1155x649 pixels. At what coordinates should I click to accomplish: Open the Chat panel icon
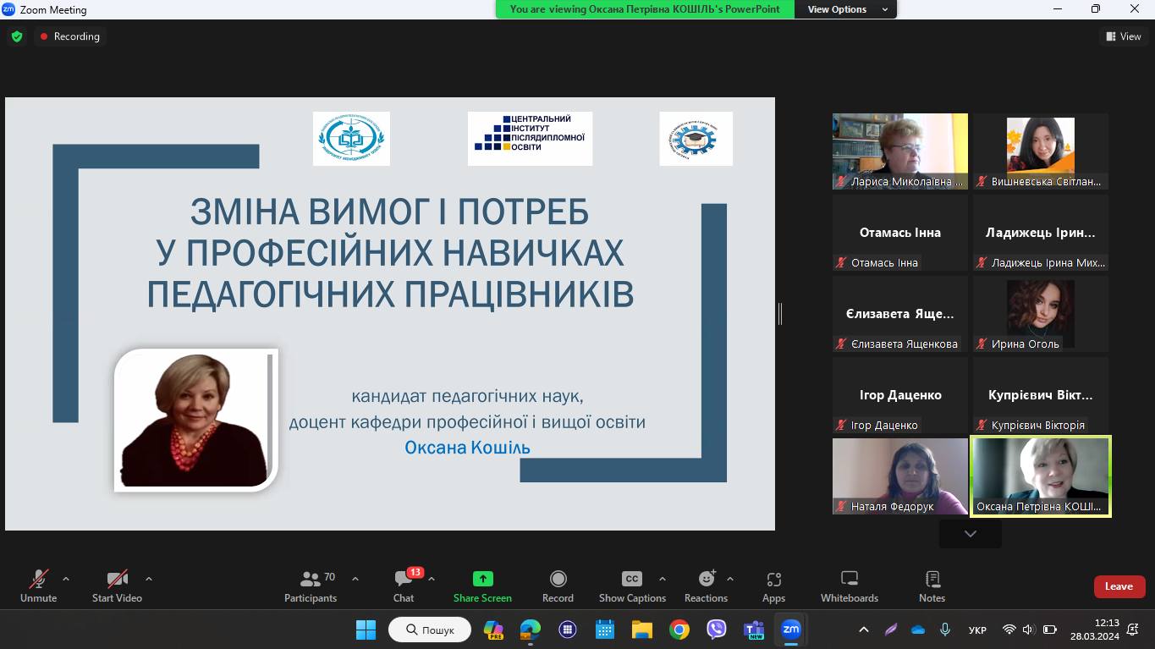point(404,580)
